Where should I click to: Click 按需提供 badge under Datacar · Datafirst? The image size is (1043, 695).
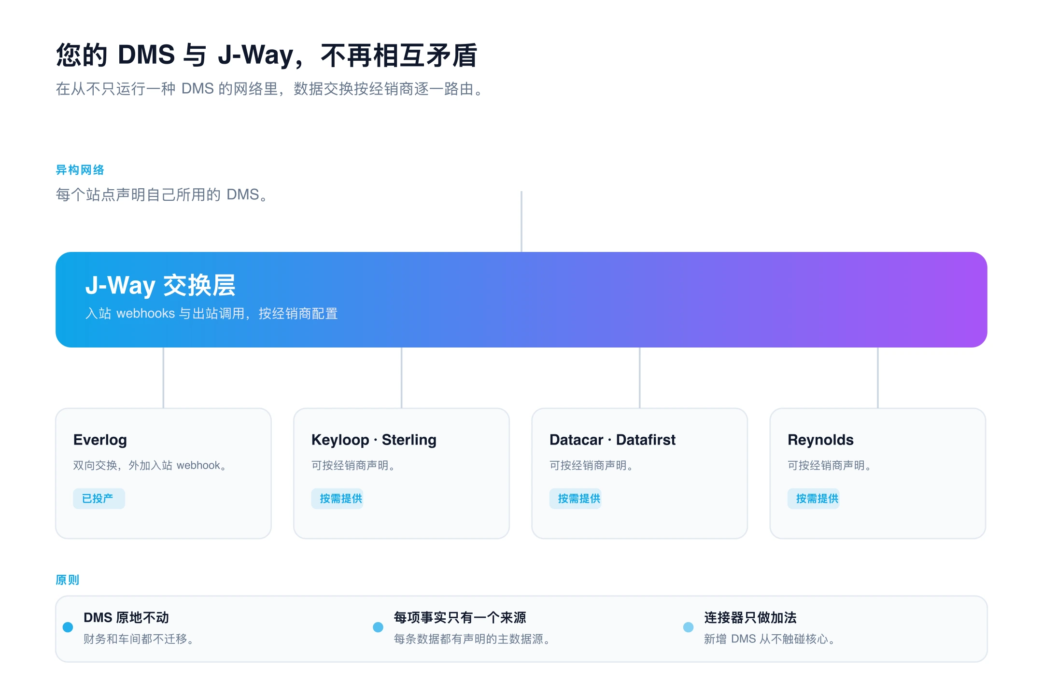tap(575, 499)
